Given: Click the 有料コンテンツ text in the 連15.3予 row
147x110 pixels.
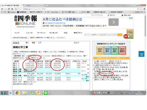Looking at the screenshot, I should [30, 69].
